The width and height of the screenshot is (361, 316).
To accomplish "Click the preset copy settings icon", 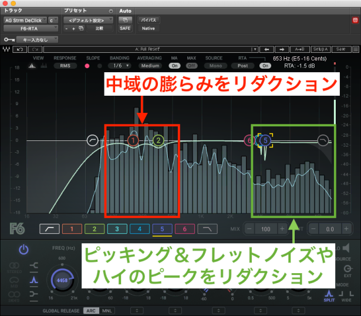I will 81,28.
